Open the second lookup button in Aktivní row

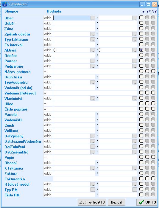135,50
